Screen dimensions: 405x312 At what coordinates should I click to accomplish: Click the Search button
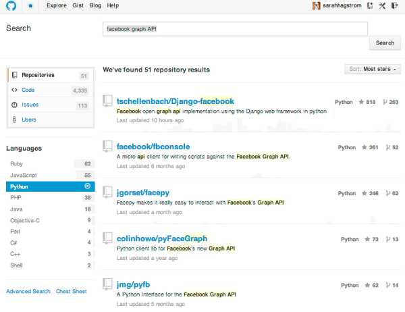(x=385, y=43)
